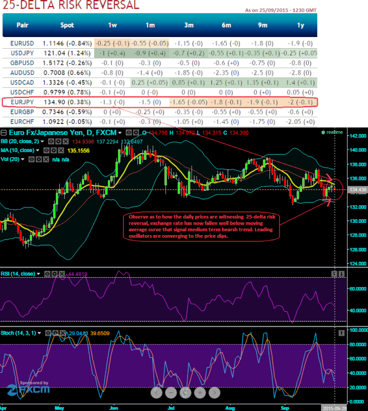This screenshot has width=368, height=411.
Task: Click the yellow 135.1556 MA value
Action: tap(79, 150)
